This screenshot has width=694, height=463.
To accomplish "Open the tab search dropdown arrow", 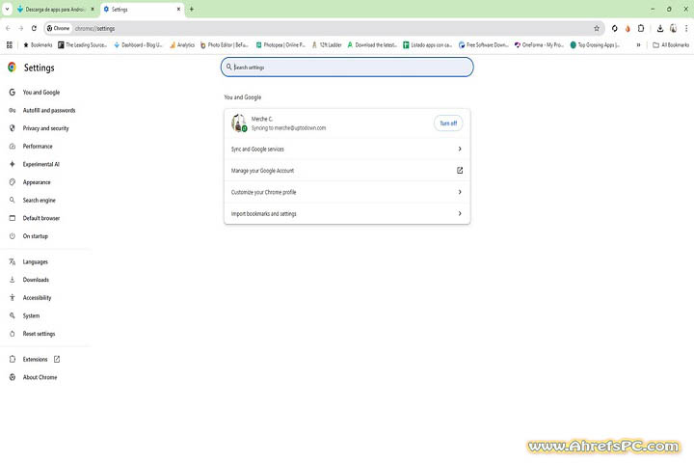I will [x=7, y=9].
